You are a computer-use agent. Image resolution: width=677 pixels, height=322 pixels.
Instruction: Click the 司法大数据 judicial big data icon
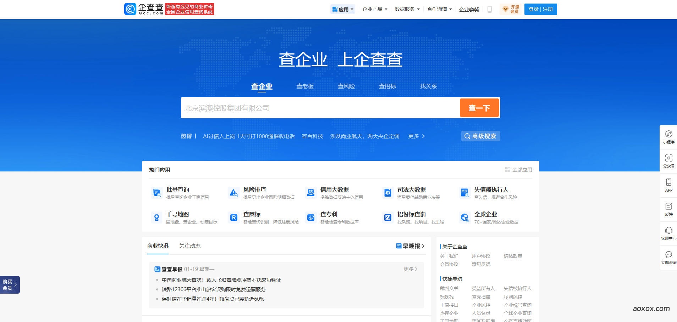(x=388, y=192)
